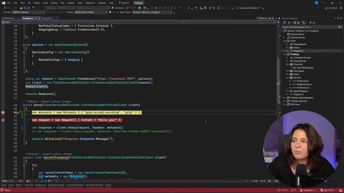Open the Immediate Window tab
The width and height of the screenshot is (344, 193).
pyautogui.click(x=94, y=185)
